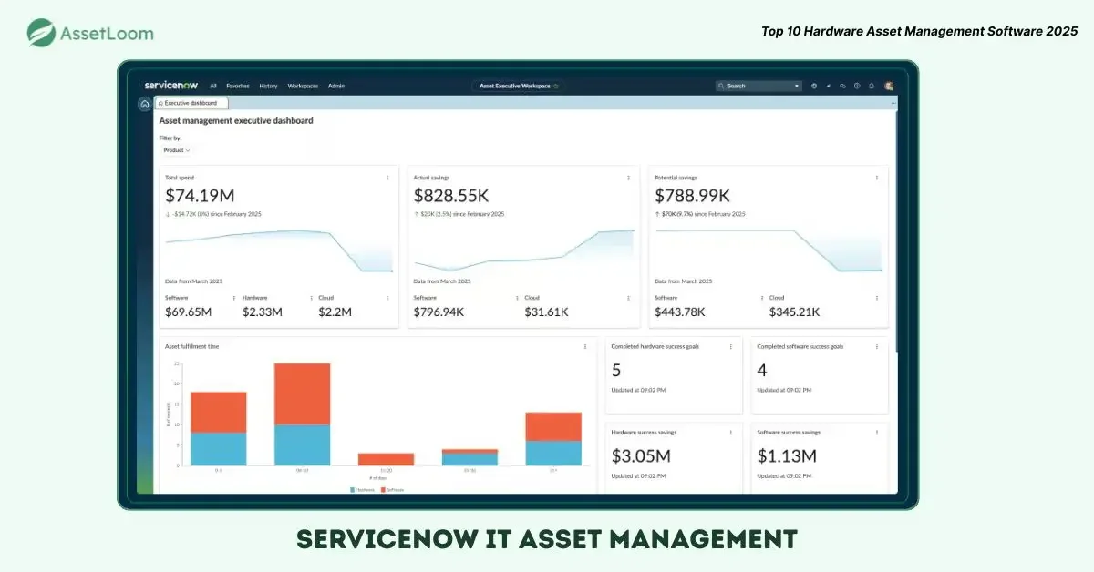Favorite the Asset Executive Workspace star
This screenshot has width=1094, height=572.
556,86
